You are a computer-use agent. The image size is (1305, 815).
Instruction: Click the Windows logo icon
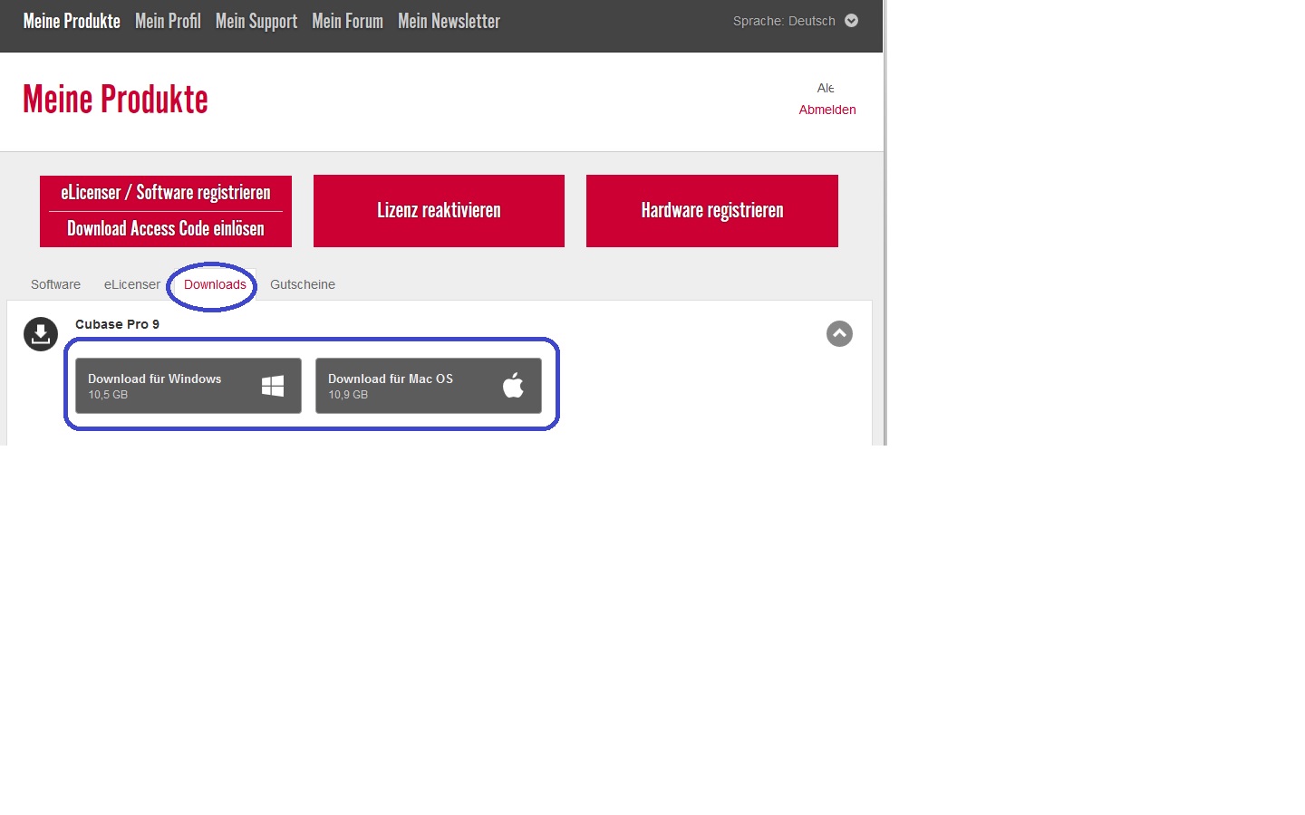(273, 386)
